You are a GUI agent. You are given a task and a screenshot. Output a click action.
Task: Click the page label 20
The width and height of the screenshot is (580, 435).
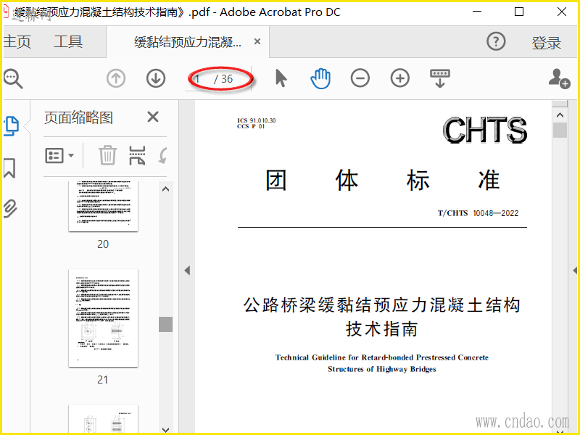[103, 244]
